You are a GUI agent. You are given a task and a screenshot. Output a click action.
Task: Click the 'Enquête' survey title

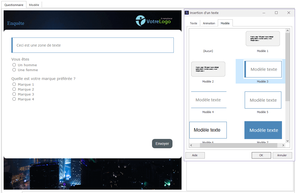pyautogui.click(x=16, y=23)
